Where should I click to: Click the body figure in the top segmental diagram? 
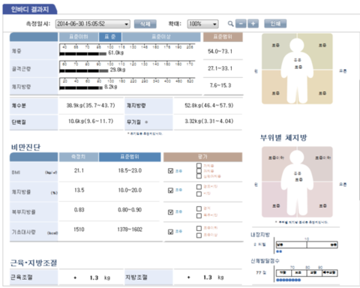pos(297,70)
